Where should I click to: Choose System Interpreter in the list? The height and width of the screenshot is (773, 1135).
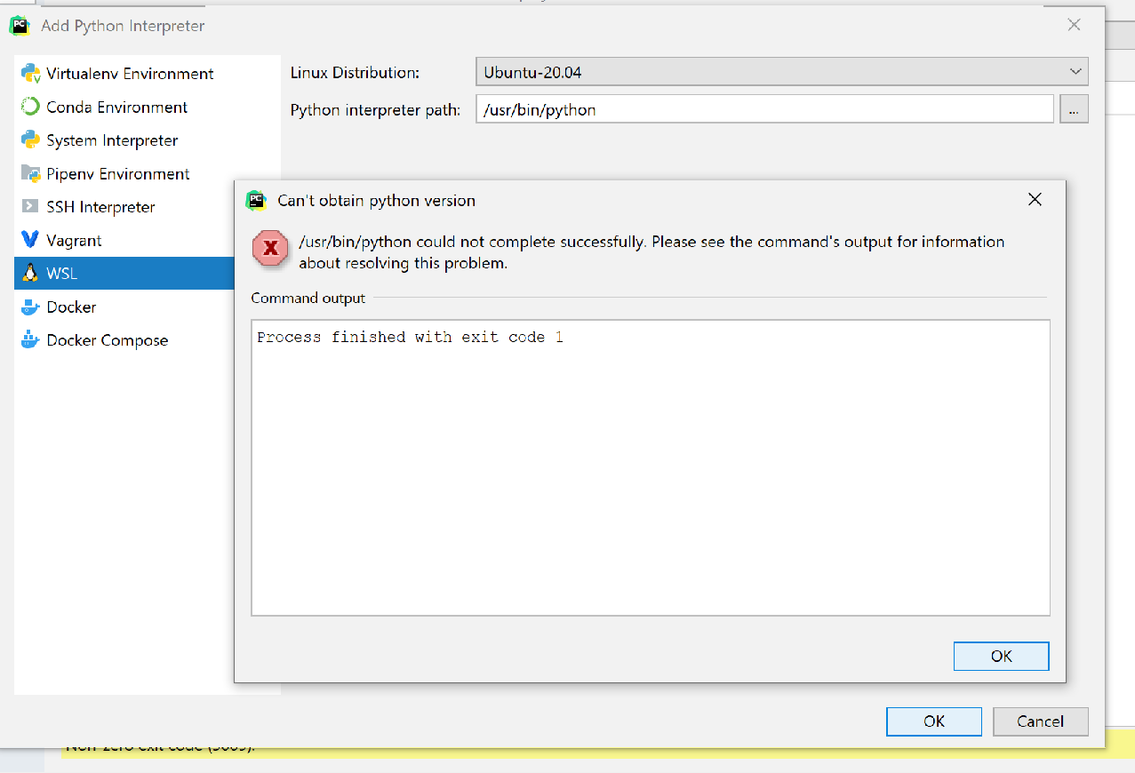point(148,140)
